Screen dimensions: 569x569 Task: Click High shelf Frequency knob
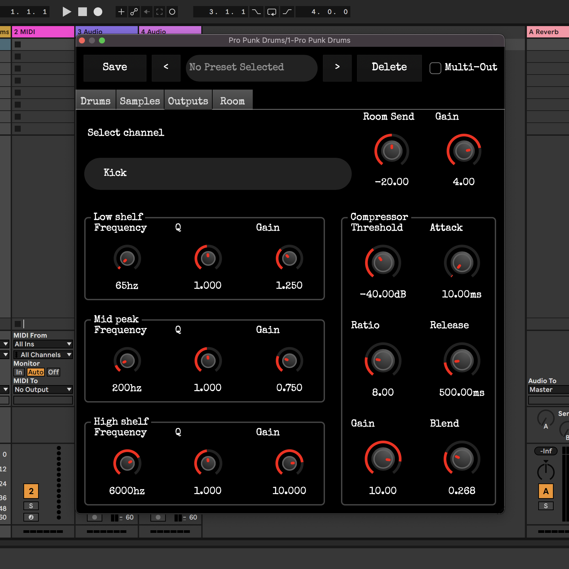[127, 463]
